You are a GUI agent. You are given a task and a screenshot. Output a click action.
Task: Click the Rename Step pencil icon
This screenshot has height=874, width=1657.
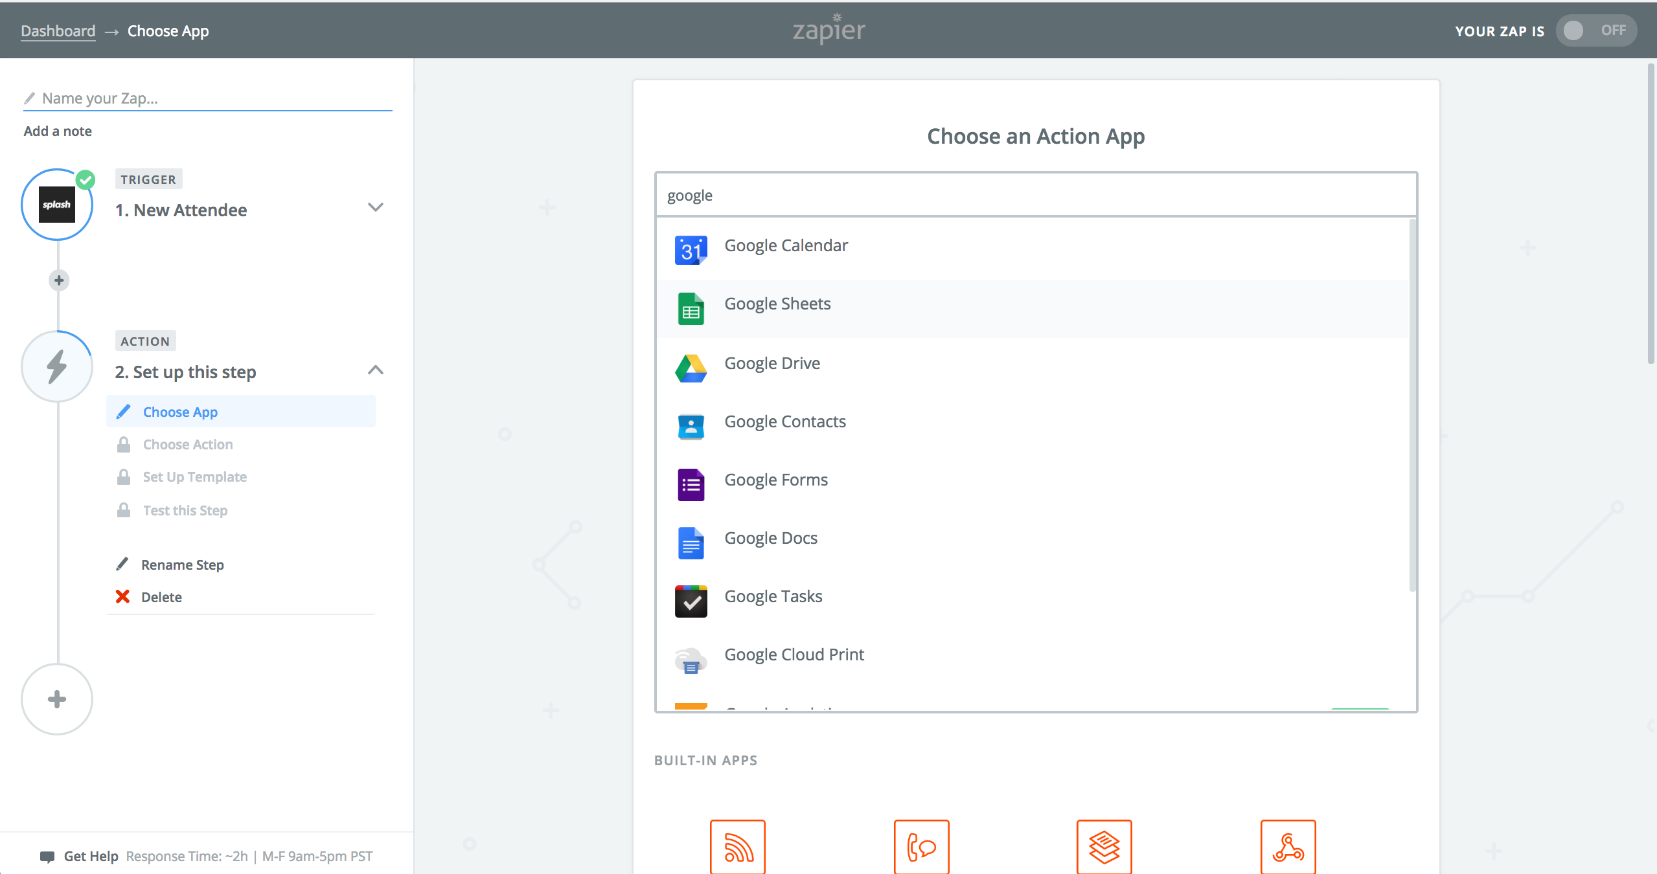pos(122,564)
